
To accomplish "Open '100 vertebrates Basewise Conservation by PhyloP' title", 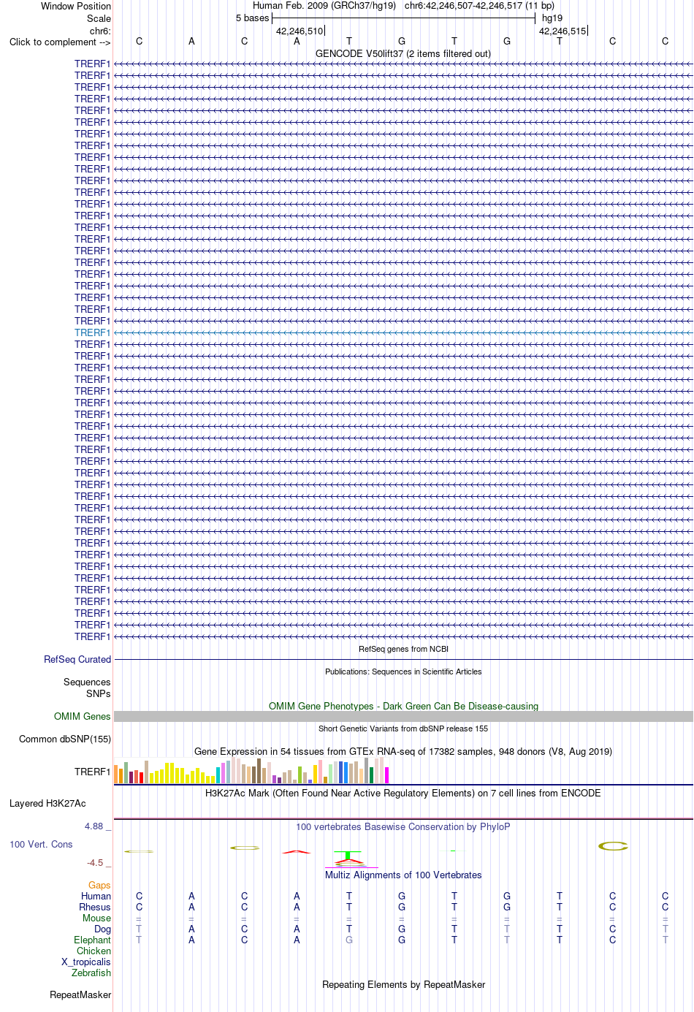I will click(x=403, y=826).
